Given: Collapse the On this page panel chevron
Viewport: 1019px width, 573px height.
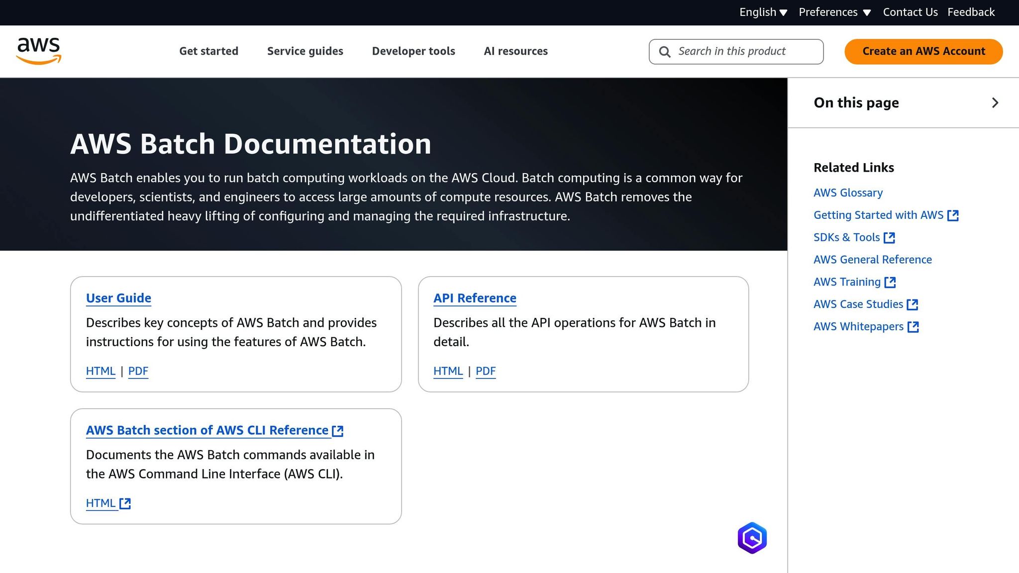Looking at the screenshot, I should tap(995, 102).
